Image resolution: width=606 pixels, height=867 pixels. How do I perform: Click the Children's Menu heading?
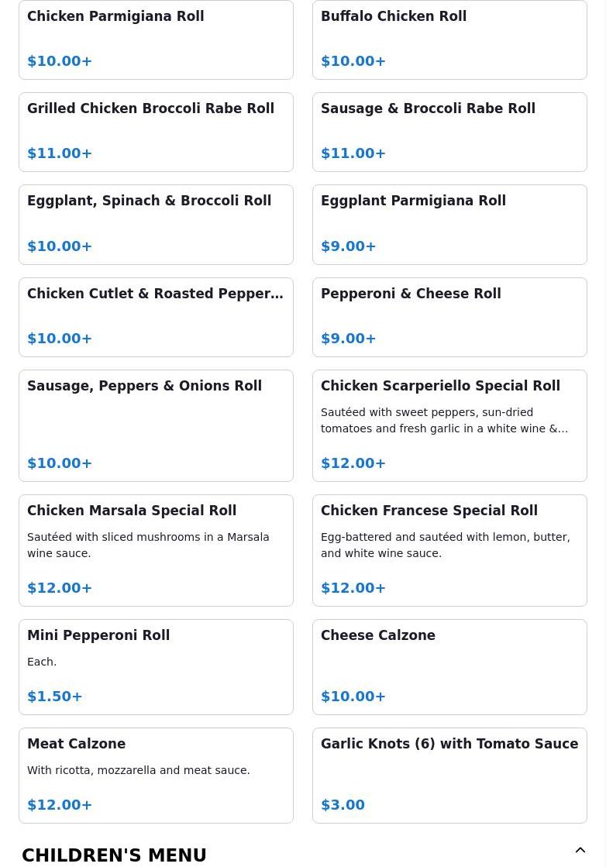pyautogui.click(x=115, y=855)
